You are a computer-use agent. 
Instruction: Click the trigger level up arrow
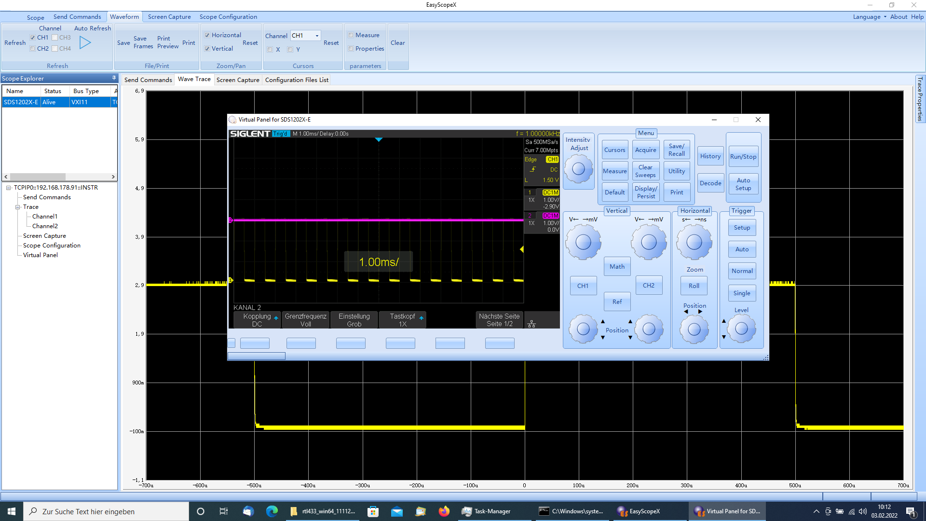pyautogui.click(x=723, y=321)
